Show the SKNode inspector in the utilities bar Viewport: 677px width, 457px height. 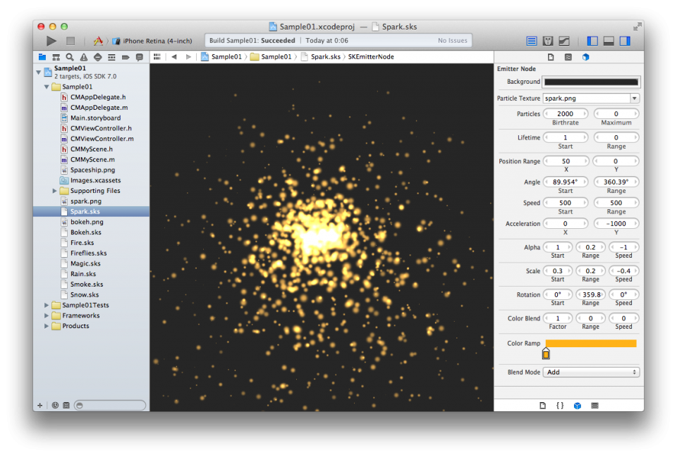coord(585,57)
